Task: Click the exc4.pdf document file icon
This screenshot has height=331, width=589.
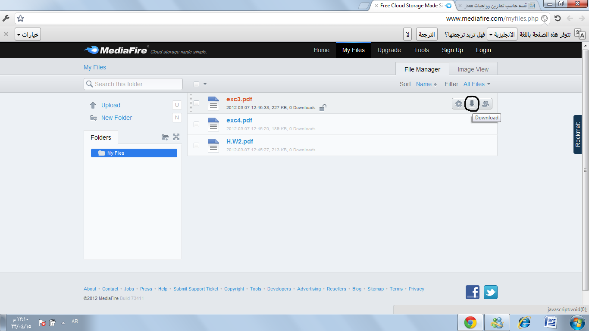Action: pyautogui.click(x=213, y=124)
